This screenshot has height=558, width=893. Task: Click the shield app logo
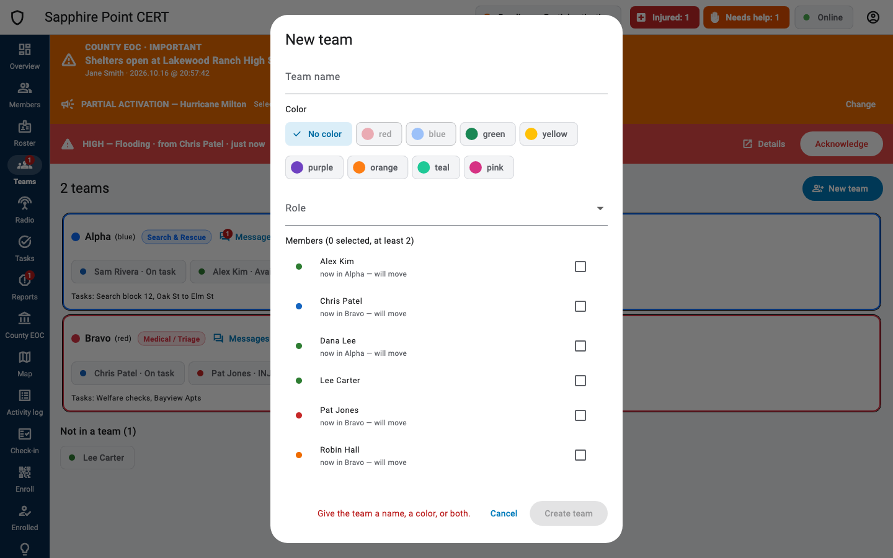point(17,17)
